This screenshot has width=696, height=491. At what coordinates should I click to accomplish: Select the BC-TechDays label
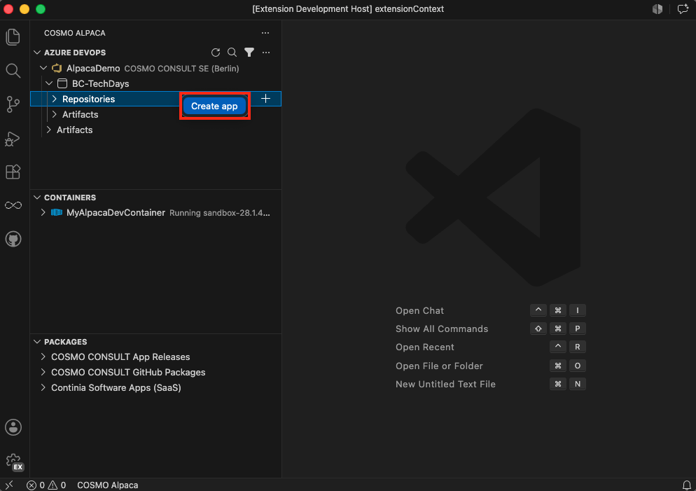[x=100, y=83]
